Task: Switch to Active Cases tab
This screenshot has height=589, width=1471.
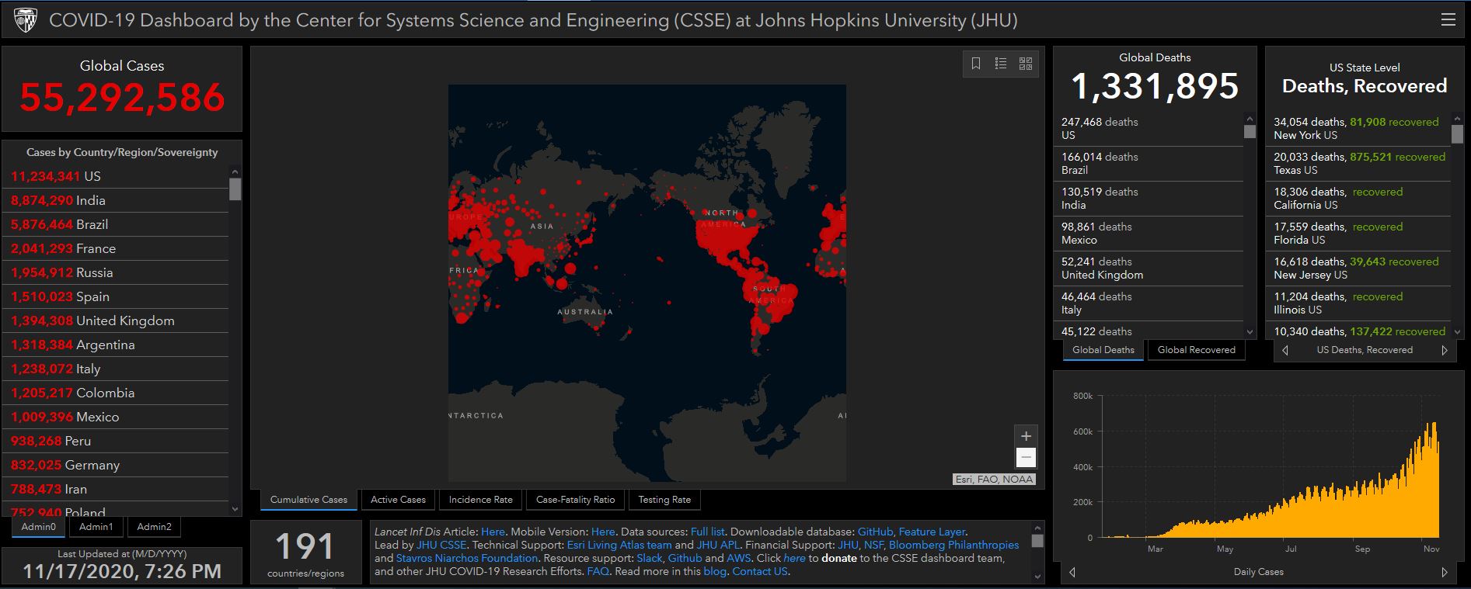Action: pos(398,500)
